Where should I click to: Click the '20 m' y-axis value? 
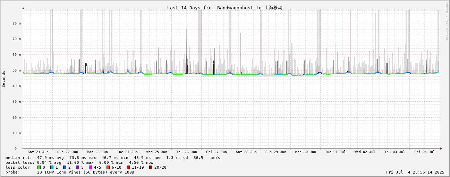tap(17, 117)
